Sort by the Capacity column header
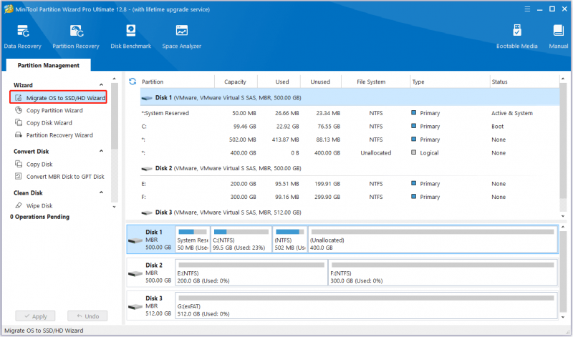Image resolution: width=573 pixels, height=337 pixels. pyautogui.click(x=236, y=82)
